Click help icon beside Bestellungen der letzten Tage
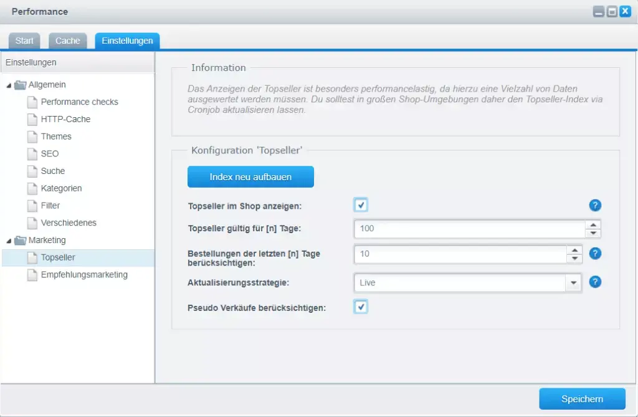Image resolution: width=638 pixels, height=417 pixels. point(595,253)
